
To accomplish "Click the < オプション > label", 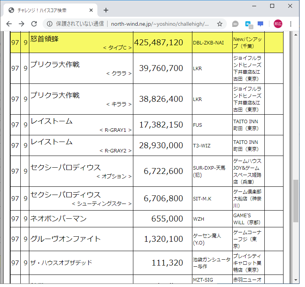I will click(114, 177).
